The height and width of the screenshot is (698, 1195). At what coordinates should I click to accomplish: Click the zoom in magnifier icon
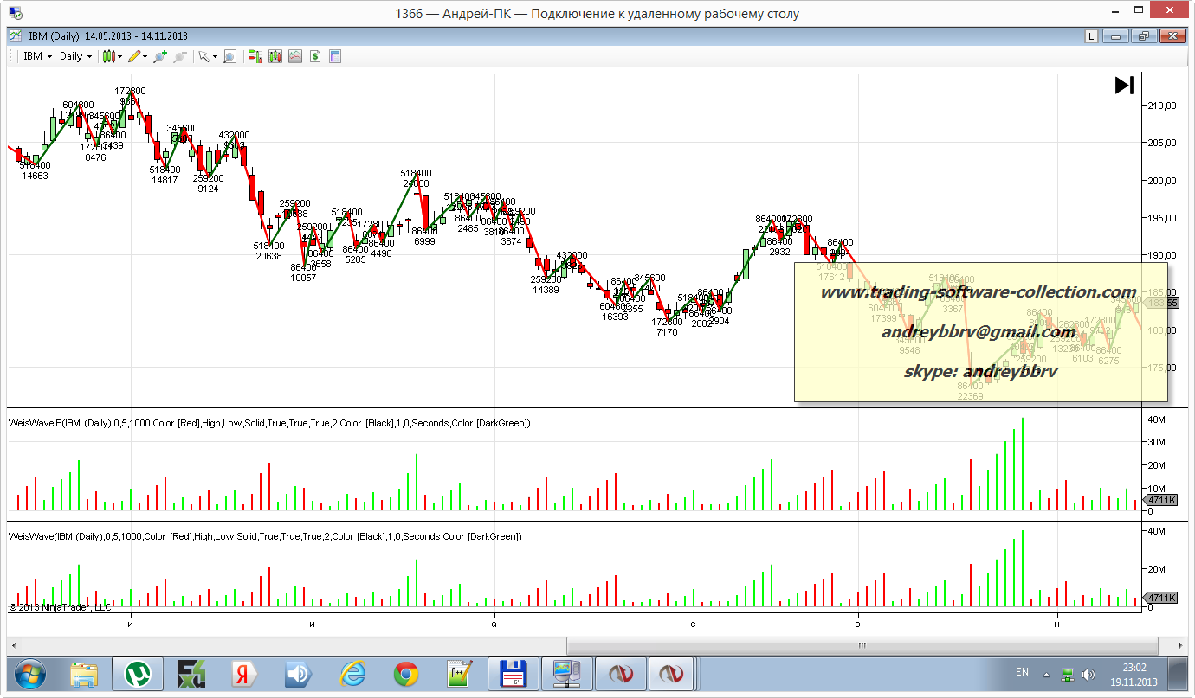(x=160, y=56)
